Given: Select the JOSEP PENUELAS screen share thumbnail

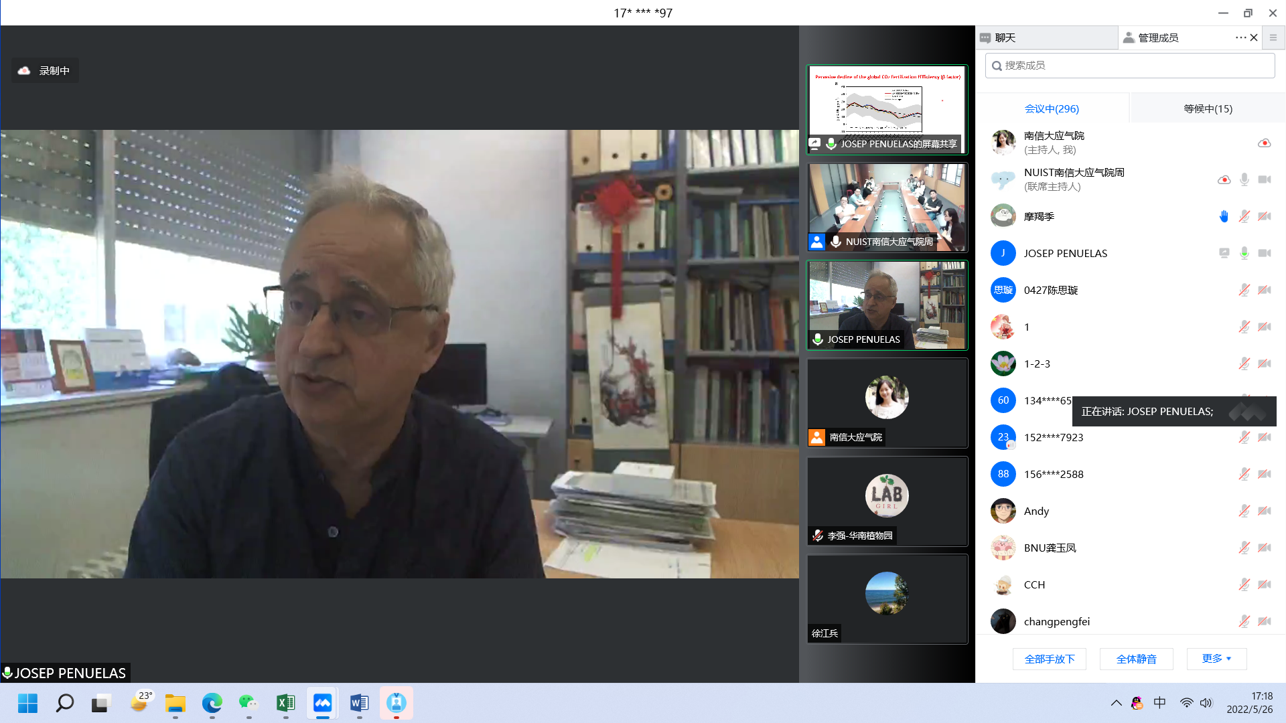Looking at the screenshot, I should (887, 109).
